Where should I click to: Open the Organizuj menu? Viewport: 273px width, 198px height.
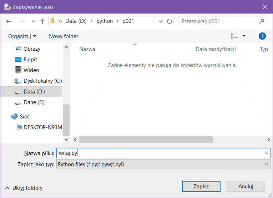[22, 36]
